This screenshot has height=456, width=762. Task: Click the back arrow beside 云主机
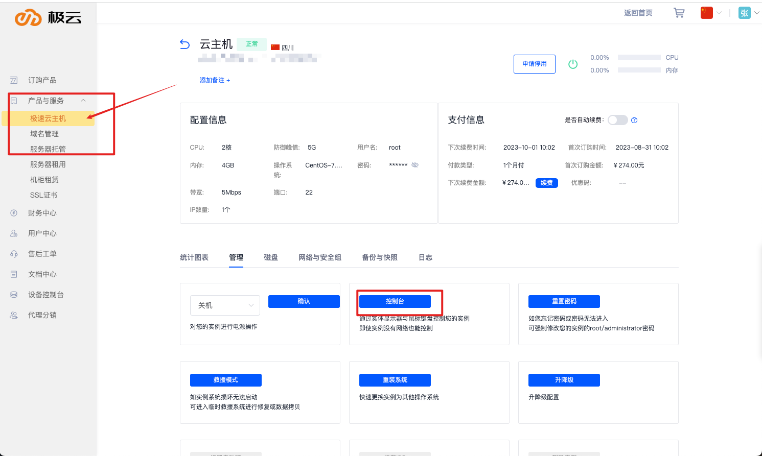[184, 44]
